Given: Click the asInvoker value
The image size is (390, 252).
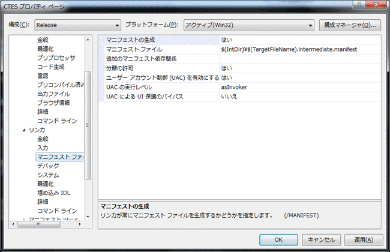Looking at the screenshot, I should click(x=234, y=87).
